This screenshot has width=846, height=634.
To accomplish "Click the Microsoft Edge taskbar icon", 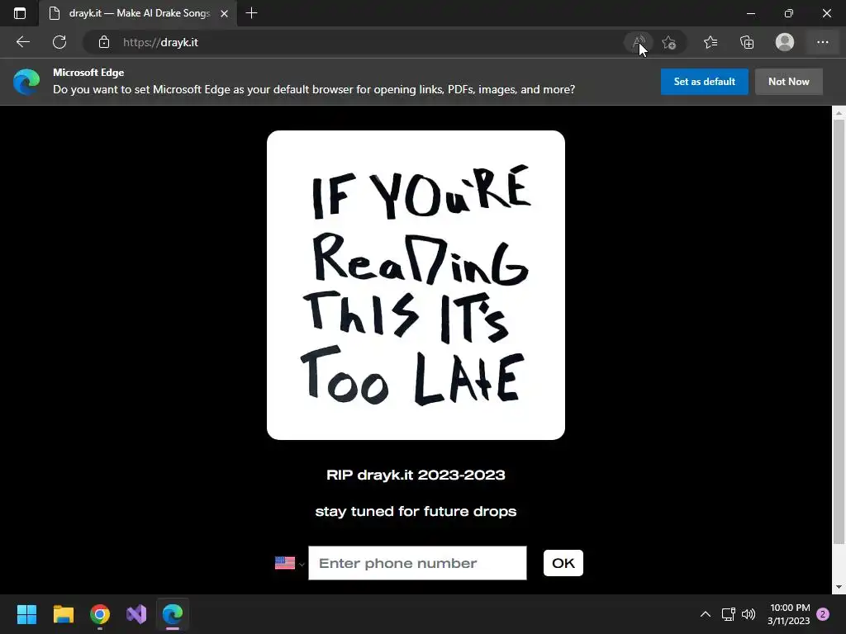I will point(173,614).
